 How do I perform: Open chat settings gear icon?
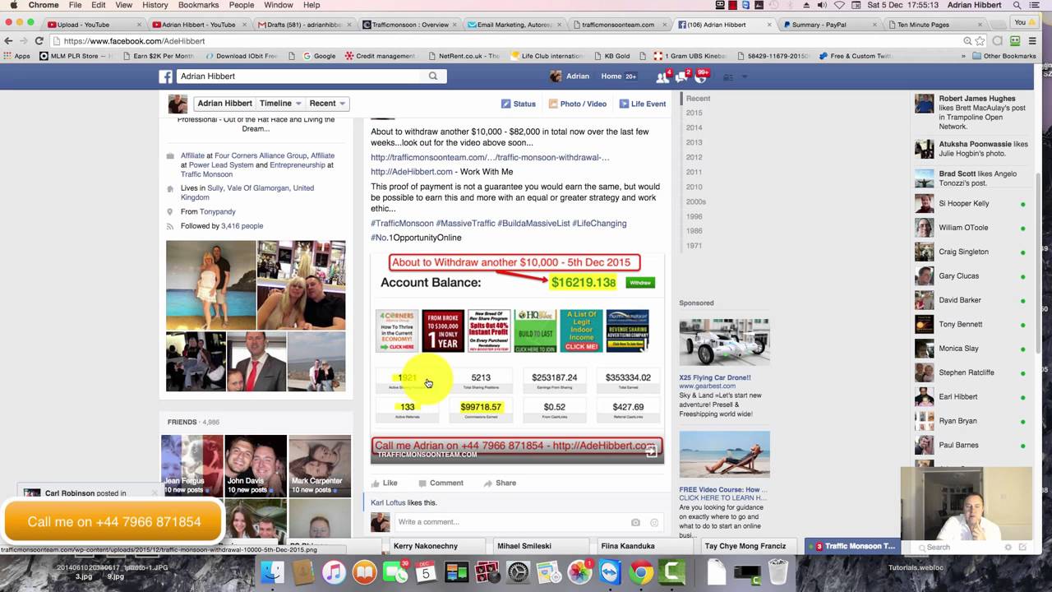[x=1008, y=547]
